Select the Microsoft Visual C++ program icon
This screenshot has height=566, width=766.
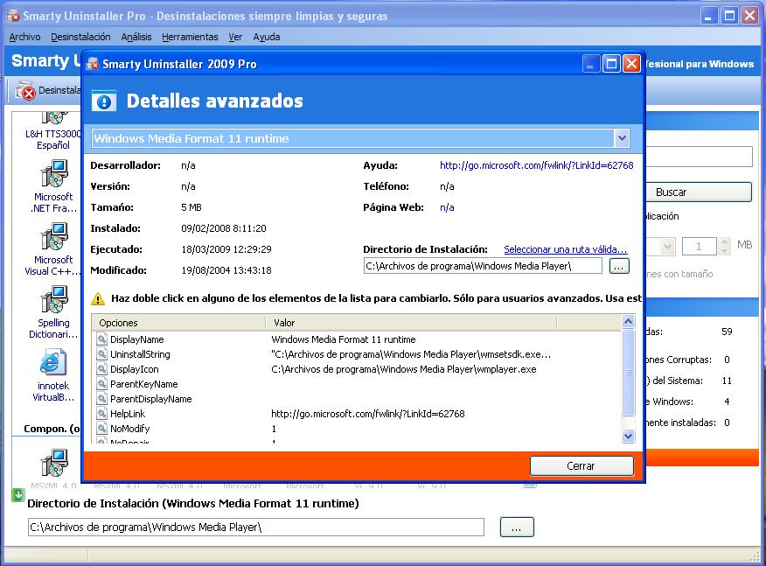(x=53, y=236)
